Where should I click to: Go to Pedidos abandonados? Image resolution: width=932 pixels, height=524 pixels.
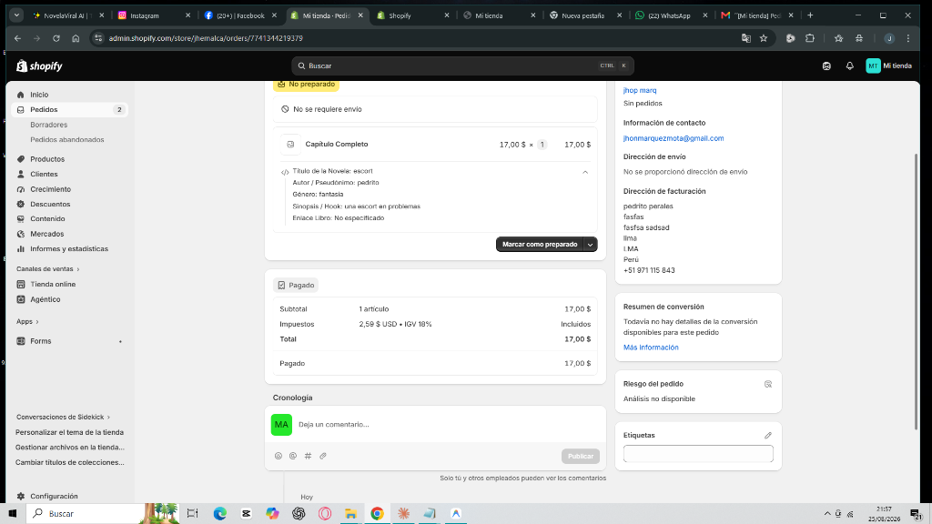point(67,139)
